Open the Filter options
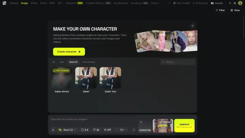Screen dimensions: 245x138 [220, 10]
